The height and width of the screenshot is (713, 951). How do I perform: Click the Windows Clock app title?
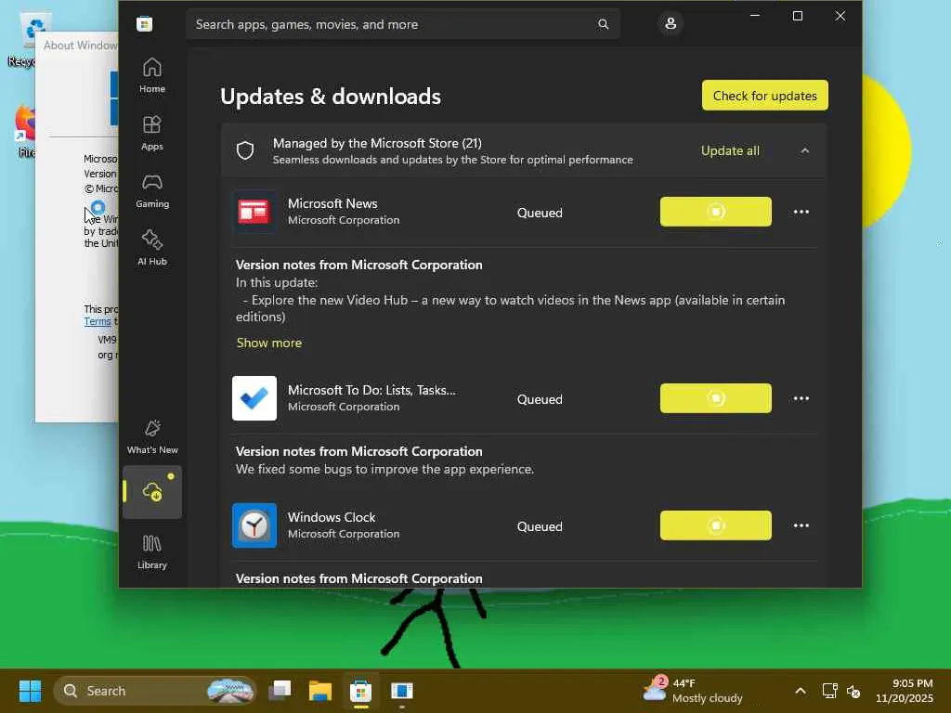[332, 517]
